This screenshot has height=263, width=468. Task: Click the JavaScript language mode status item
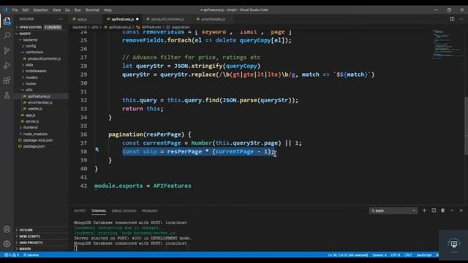pos(424,255)
